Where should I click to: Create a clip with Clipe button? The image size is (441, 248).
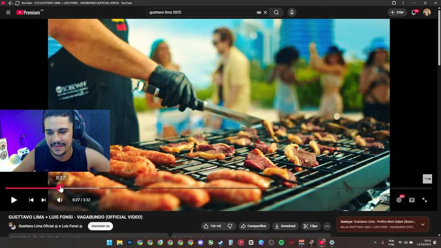coord(310,226)
